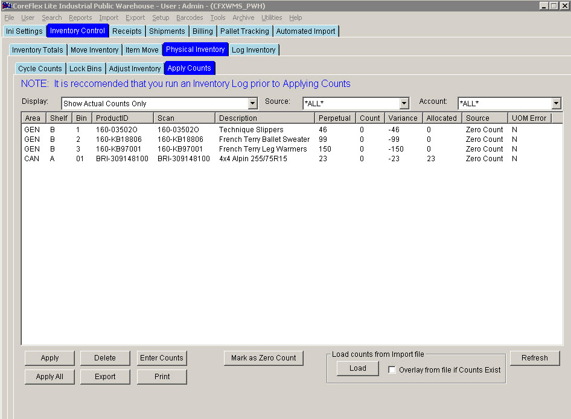
Task: Open the Billing tab
Action: [203, 31]
